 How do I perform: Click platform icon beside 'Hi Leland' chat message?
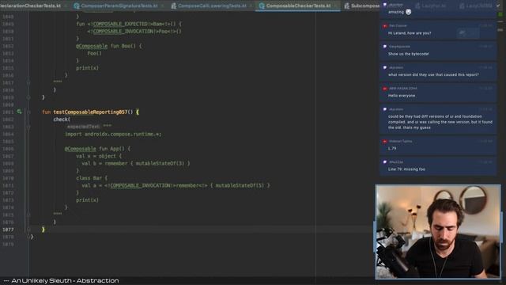coord(385,26)
